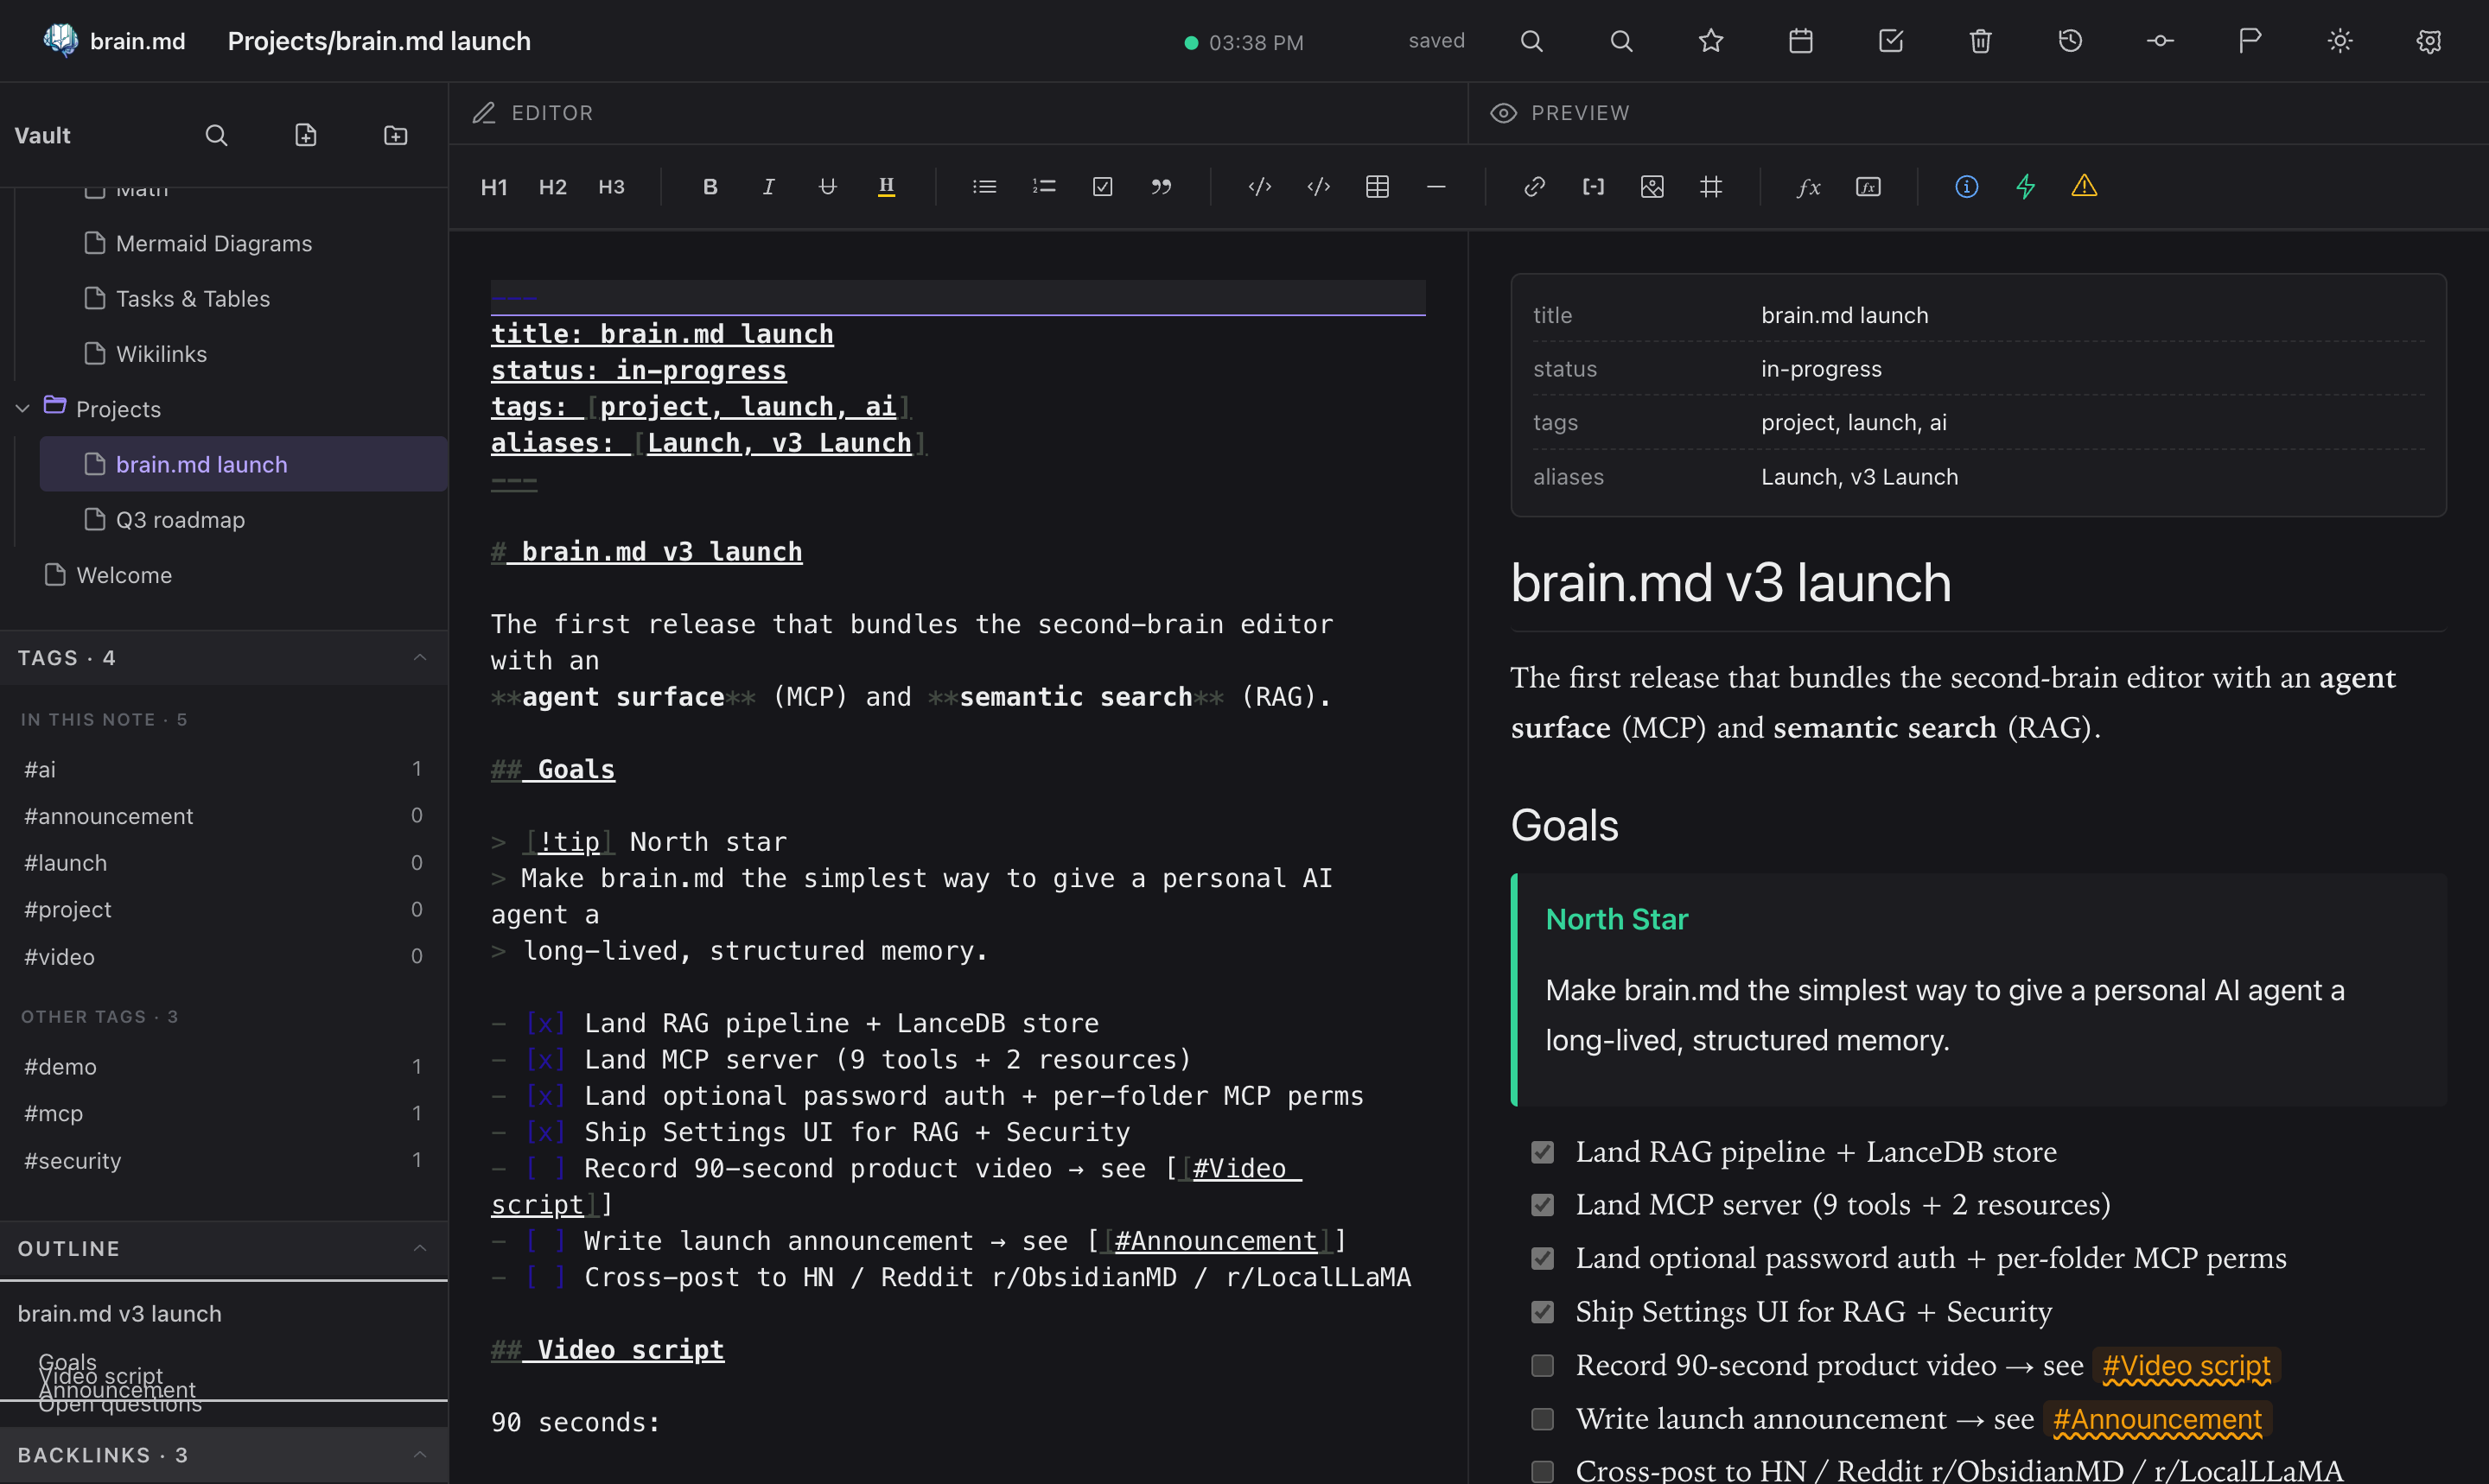Insert a hashtag tag
The image size is (2489, 1484).
click(1710, 187)
